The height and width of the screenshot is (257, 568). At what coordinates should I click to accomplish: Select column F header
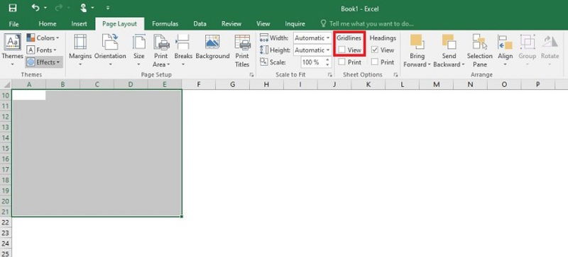coord(199,84)
